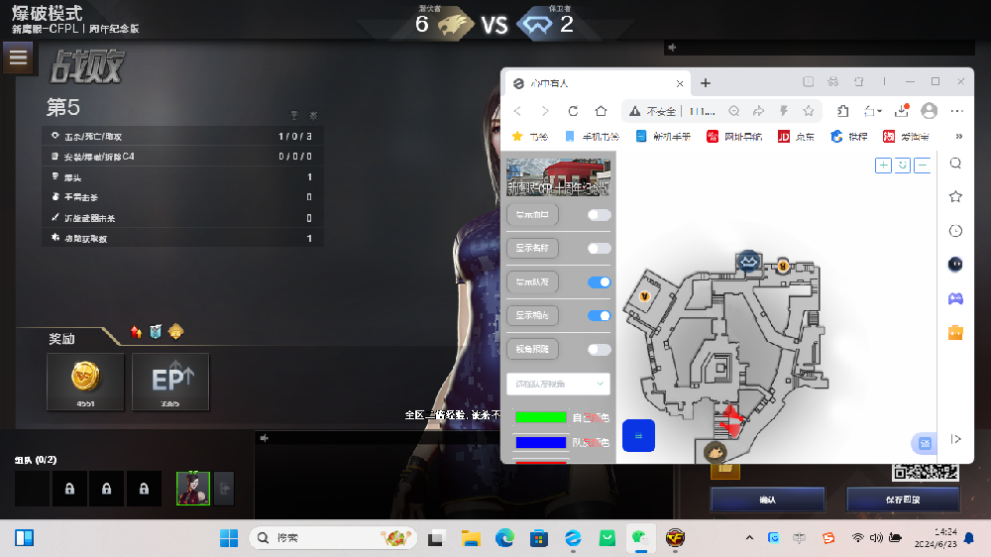Viewport: 991px width, 557px height.
Task: Open the 网址导航 bookmark
Action: tap(734, 137)
